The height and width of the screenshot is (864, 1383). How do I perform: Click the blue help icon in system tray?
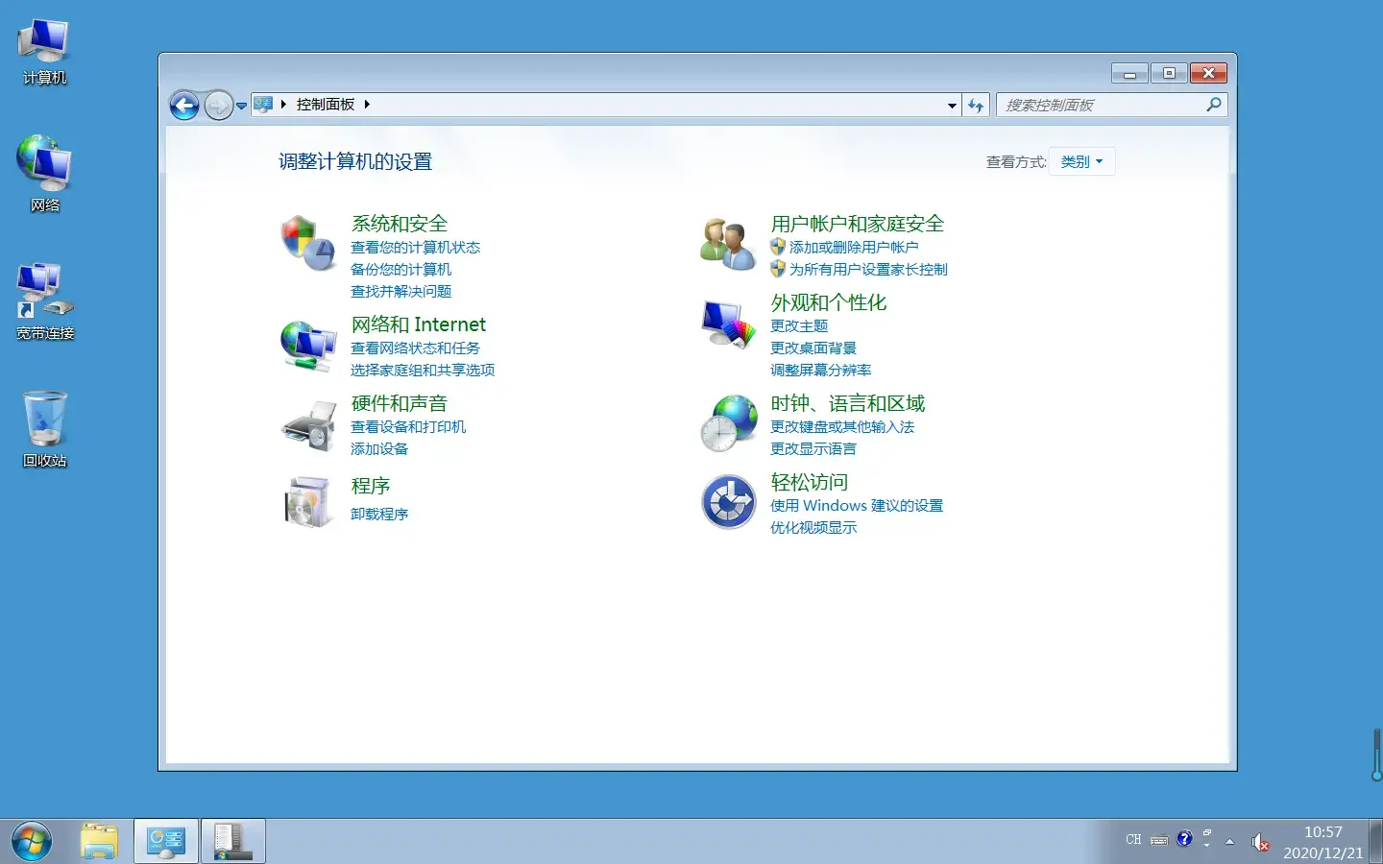(x=1184, y=839)
